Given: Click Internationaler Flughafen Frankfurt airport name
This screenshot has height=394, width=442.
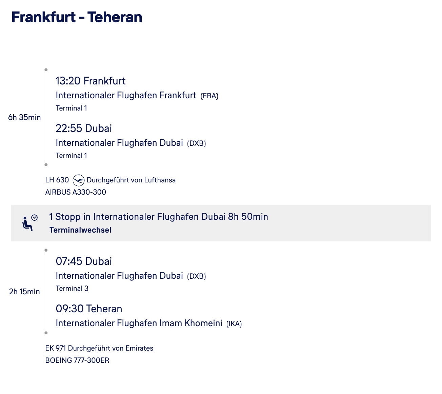Looking at the screenshot, I should coord(126,95).
